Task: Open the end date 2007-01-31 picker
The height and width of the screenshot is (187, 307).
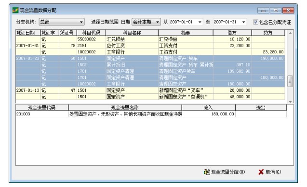Action: click(243, 22)
